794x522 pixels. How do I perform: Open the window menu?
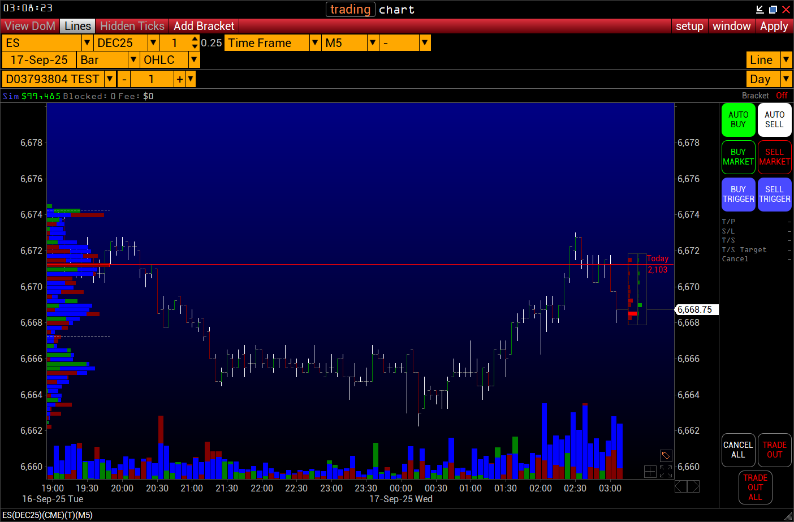(731, 26)
